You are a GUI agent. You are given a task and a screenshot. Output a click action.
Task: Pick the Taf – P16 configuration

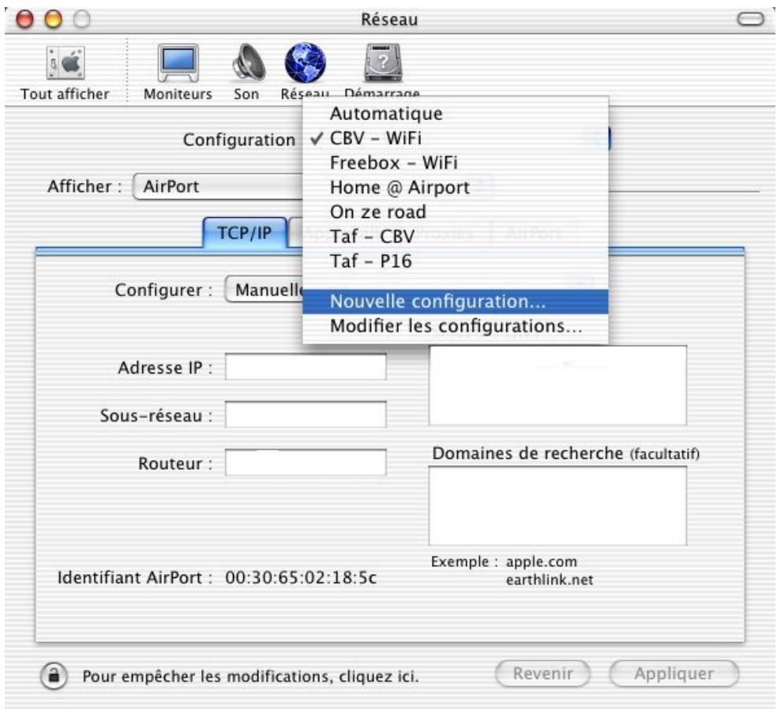click(x=455, y=261)
